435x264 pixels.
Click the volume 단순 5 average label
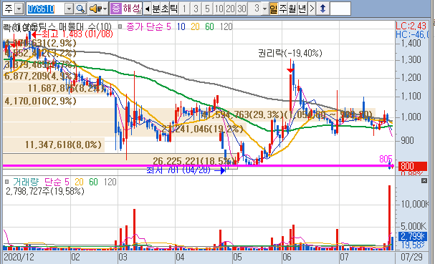tap(57, 182)
